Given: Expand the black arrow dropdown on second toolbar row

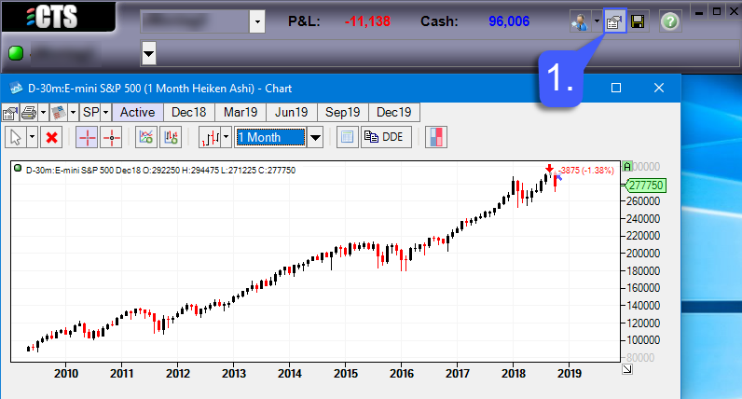Looking at the screenshot, I should tap(148, 53).
